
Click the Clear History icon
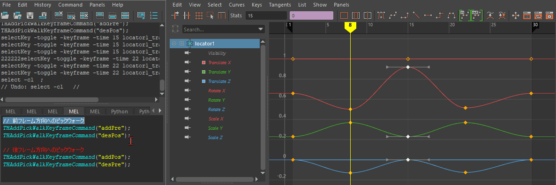pos(59,15)
